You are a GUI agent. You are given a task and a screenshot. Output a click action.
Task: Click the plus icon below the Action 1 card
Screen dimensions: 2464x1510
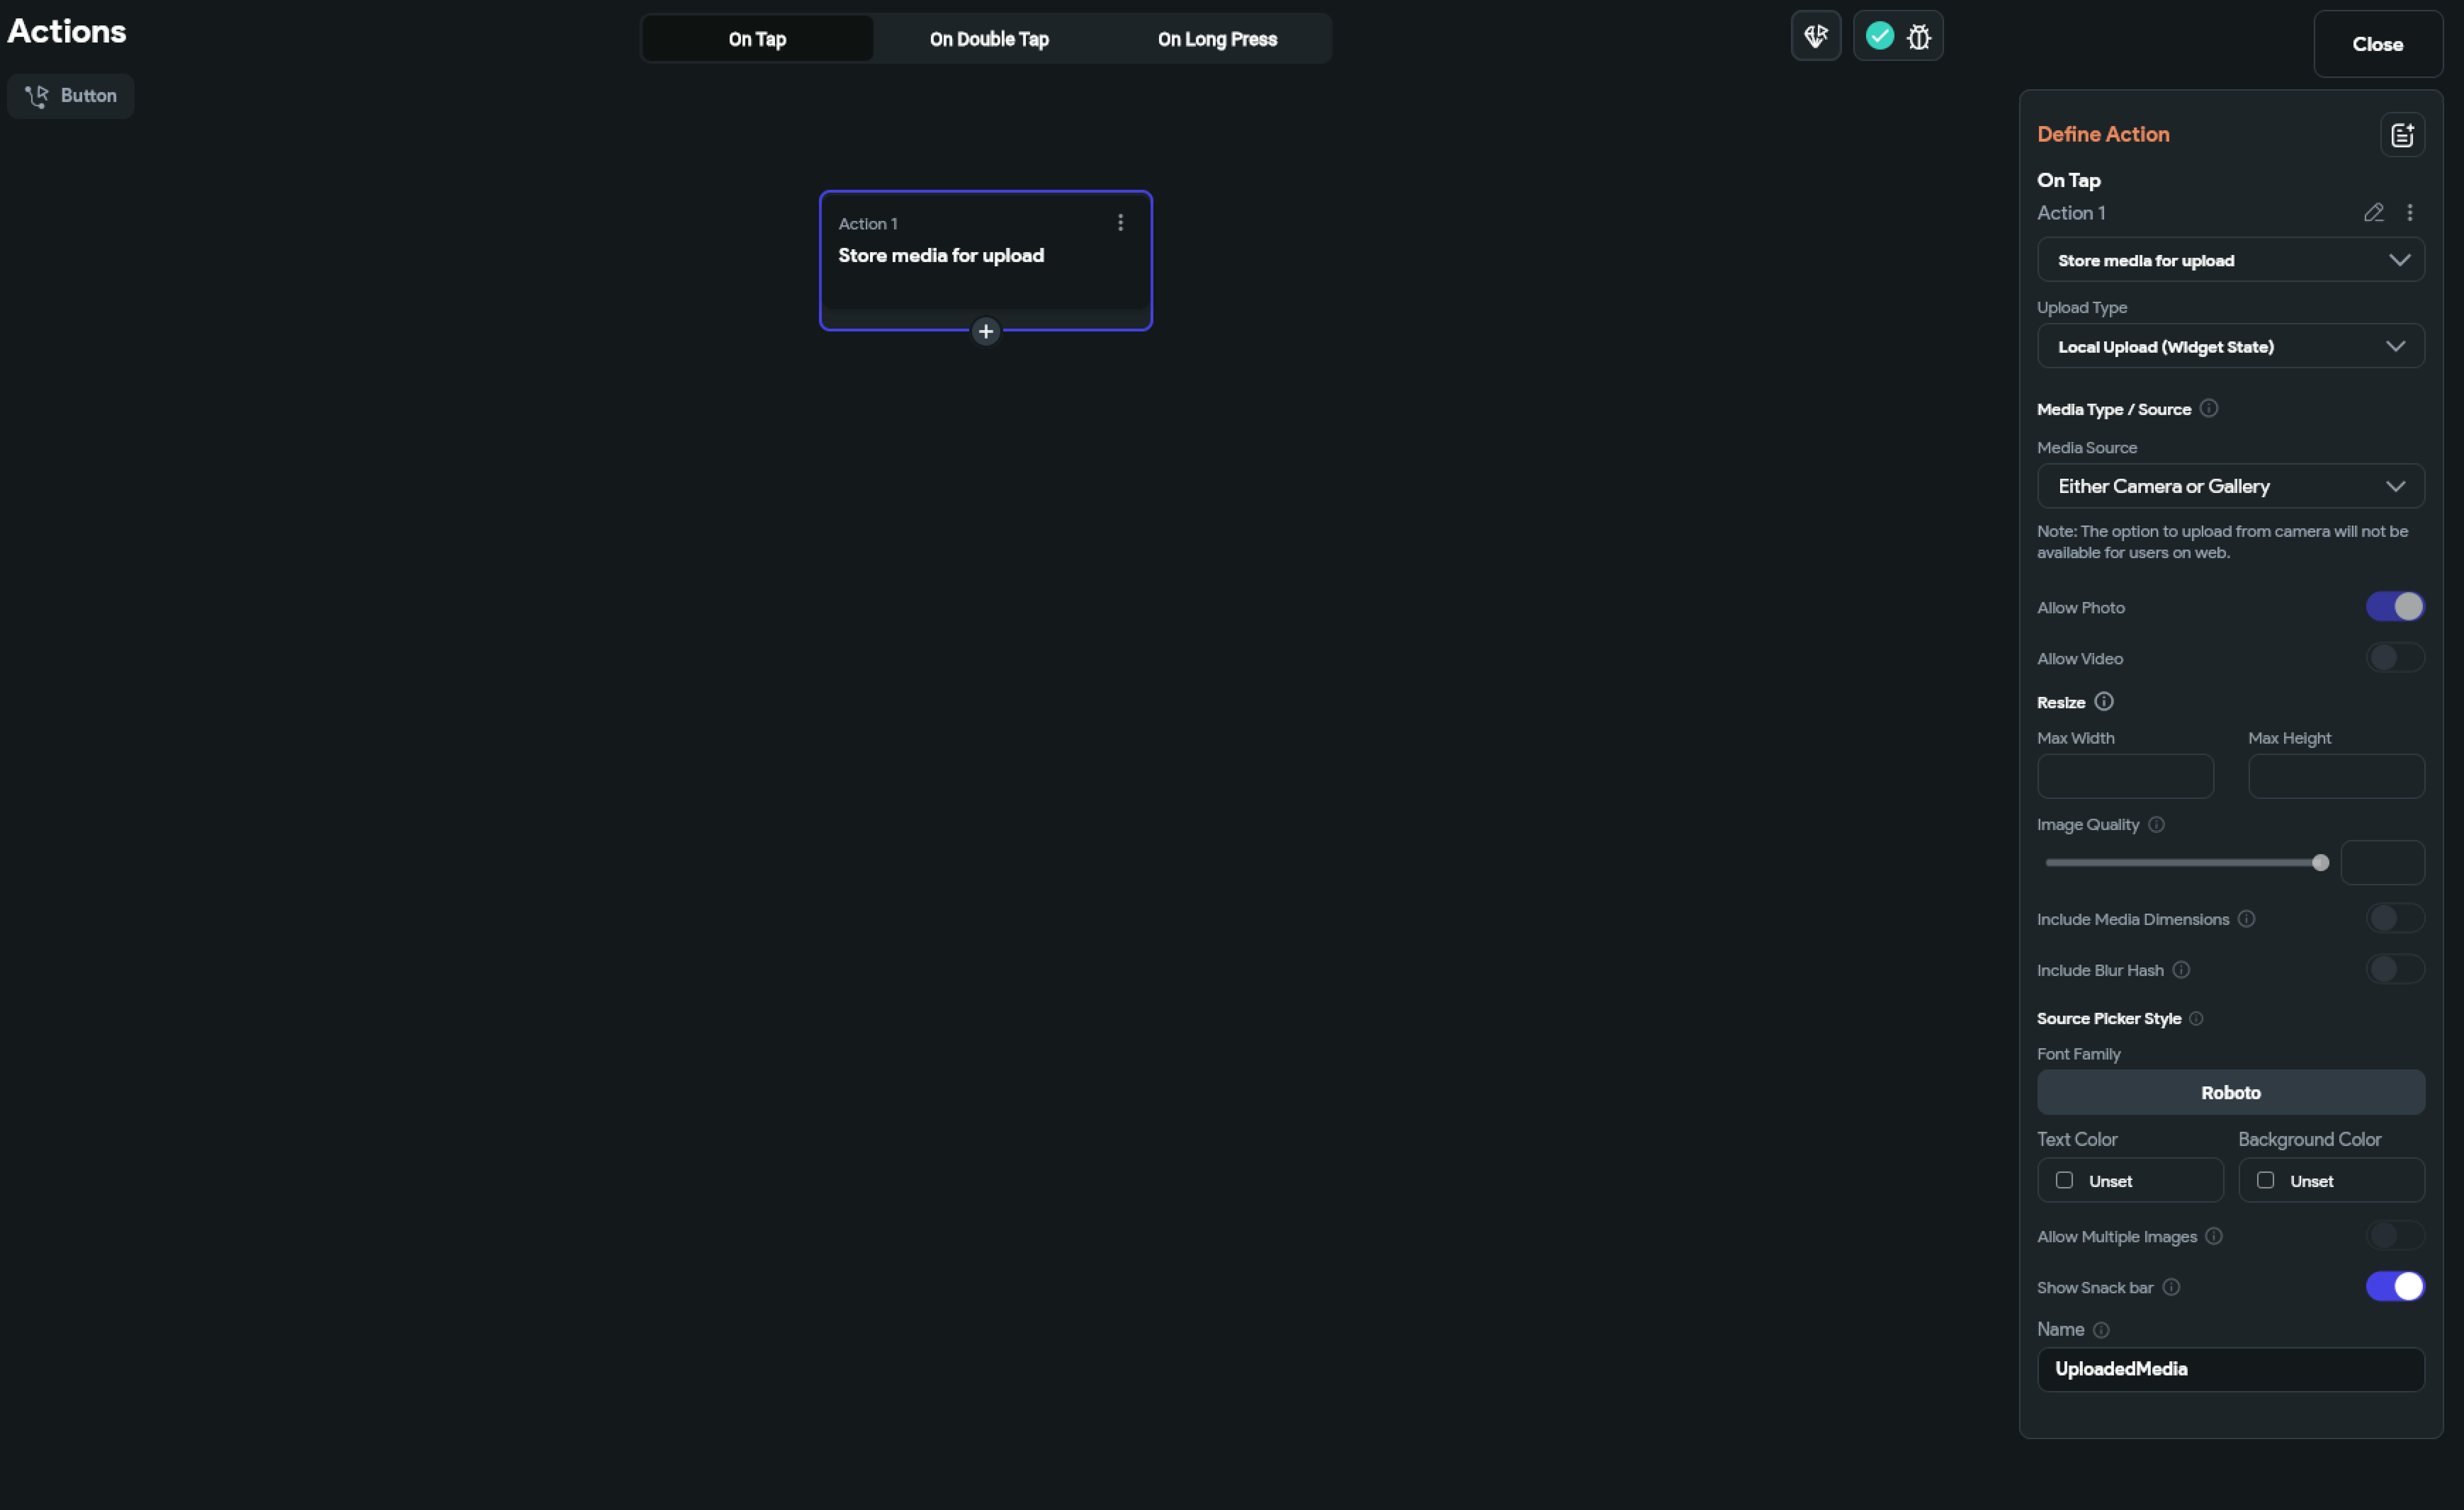click(985, 331)
